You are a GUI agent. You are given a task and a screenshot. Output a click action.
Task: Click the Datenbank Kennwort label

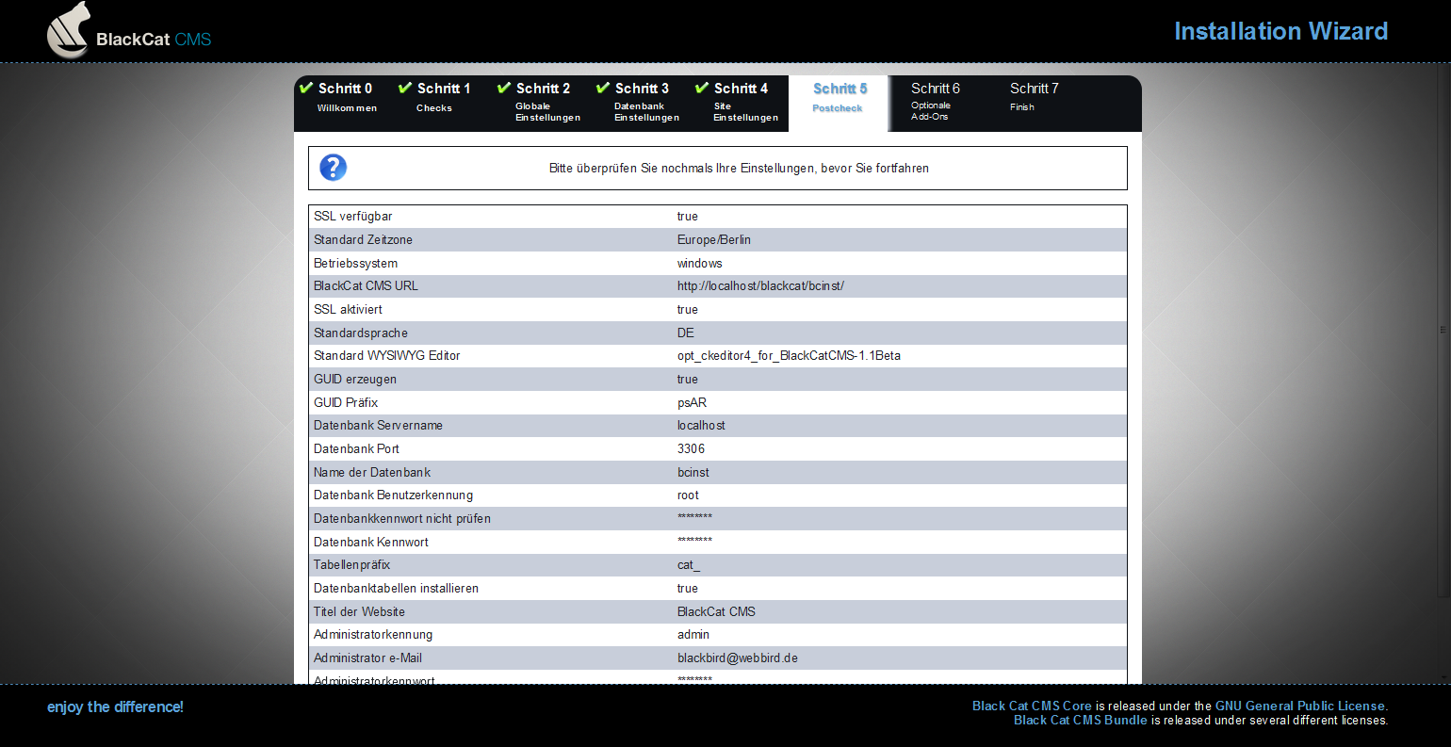(371, 543)
